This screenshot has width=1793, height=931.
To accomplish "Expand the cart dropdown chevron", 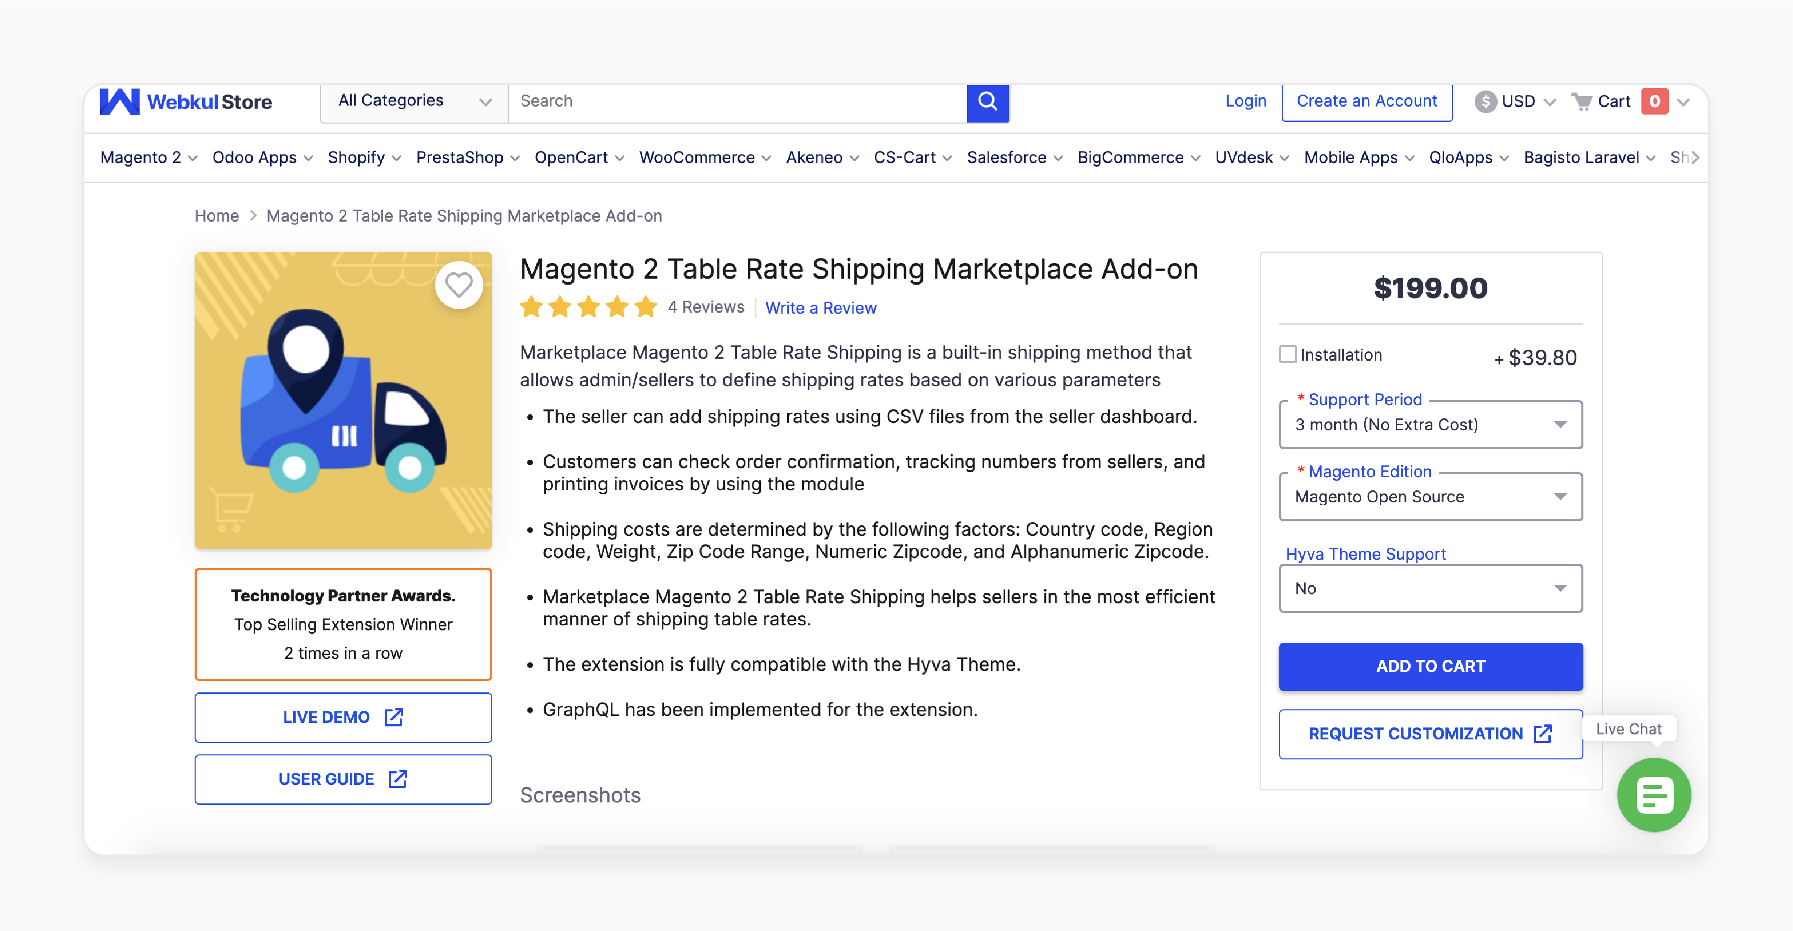I will (1683, 102).
